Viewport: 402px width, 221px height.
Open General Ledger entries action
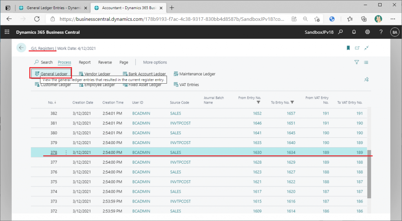tap(51, 73)
